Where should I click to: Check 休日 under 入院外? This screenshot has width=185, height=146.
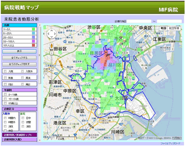5,130
